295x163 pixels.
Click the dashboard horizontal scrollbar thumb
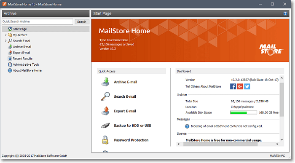(x=220, y=144)
